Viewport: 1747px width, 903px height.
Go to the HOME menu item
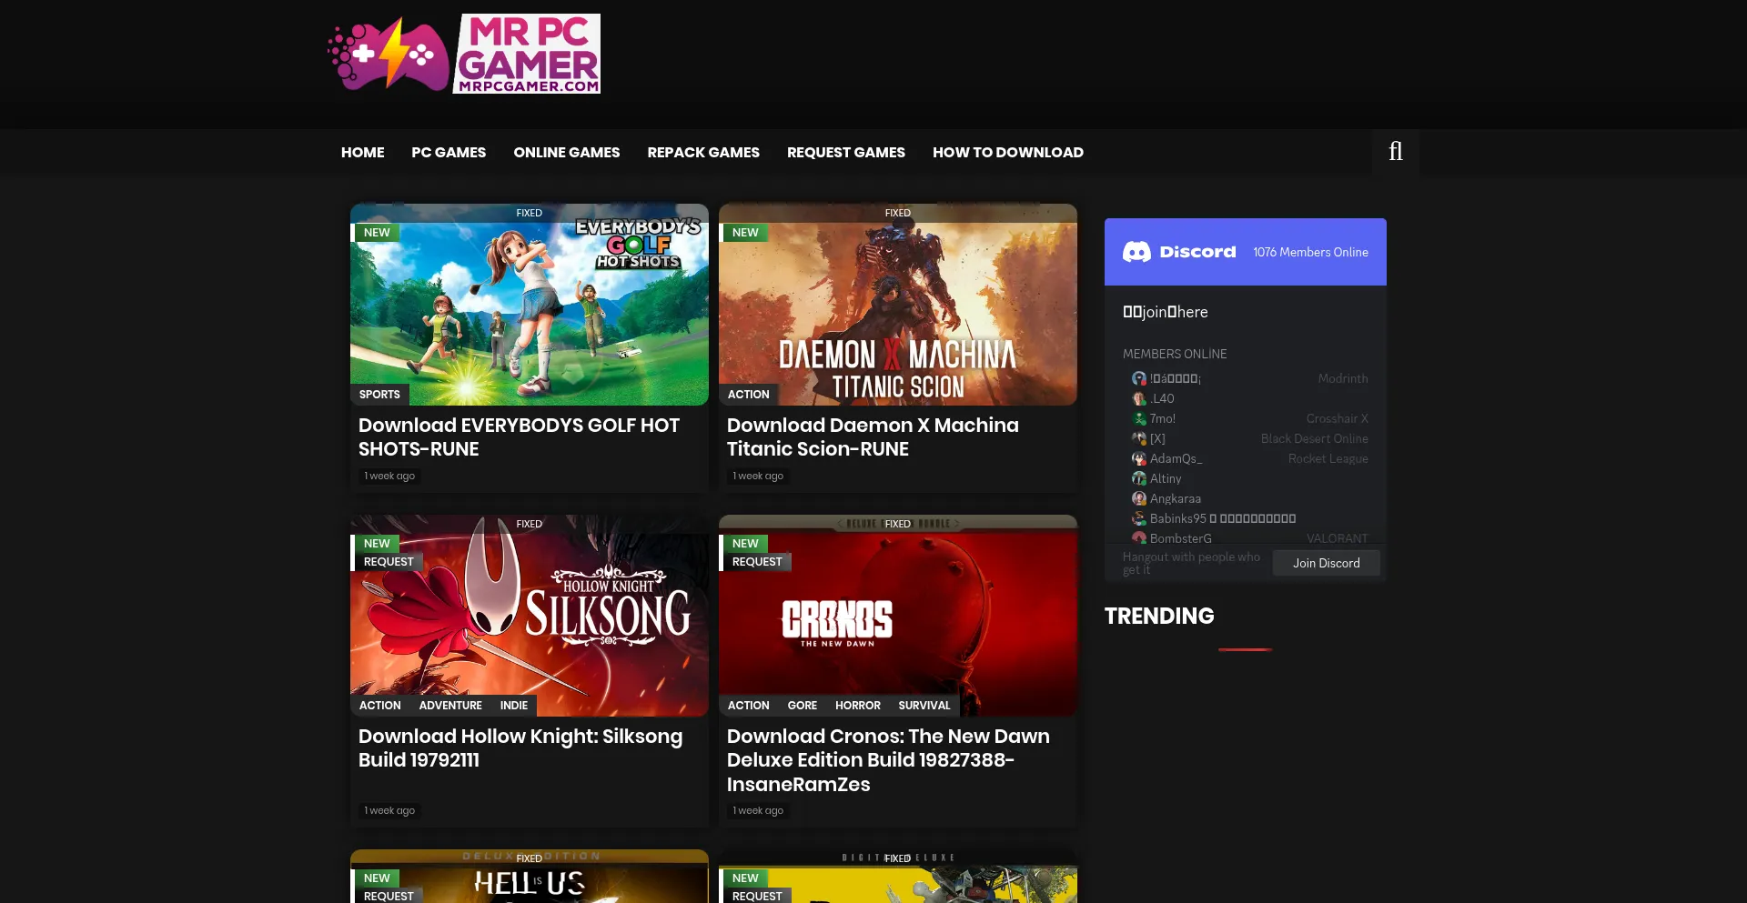[x=363, y=152]
